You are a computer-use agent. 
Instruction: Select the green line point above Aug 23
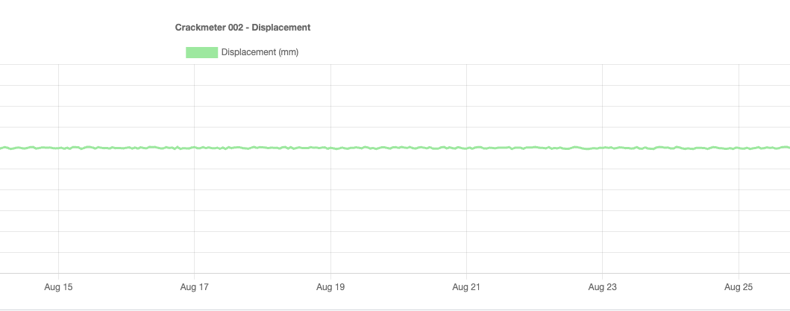click(x=603, y=148)
